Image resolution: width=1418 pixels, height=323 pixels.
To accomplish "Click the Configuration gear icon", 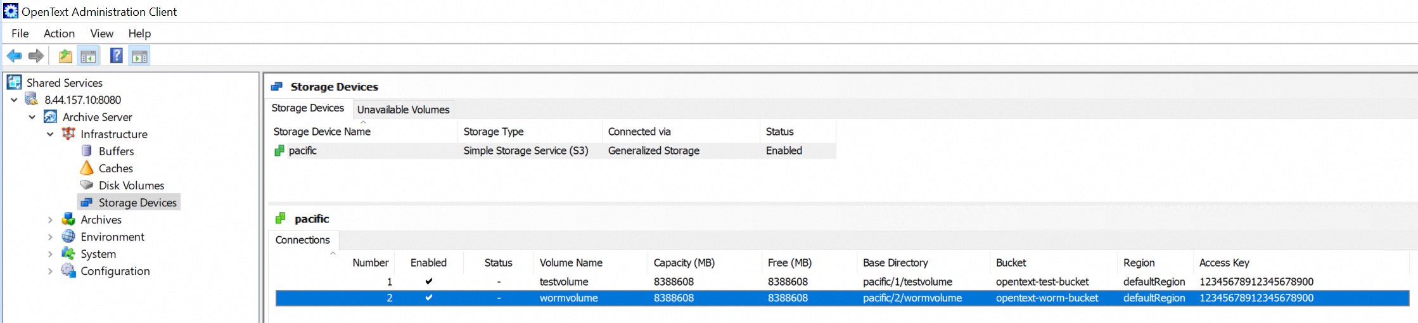I will (x=68, y=270).
